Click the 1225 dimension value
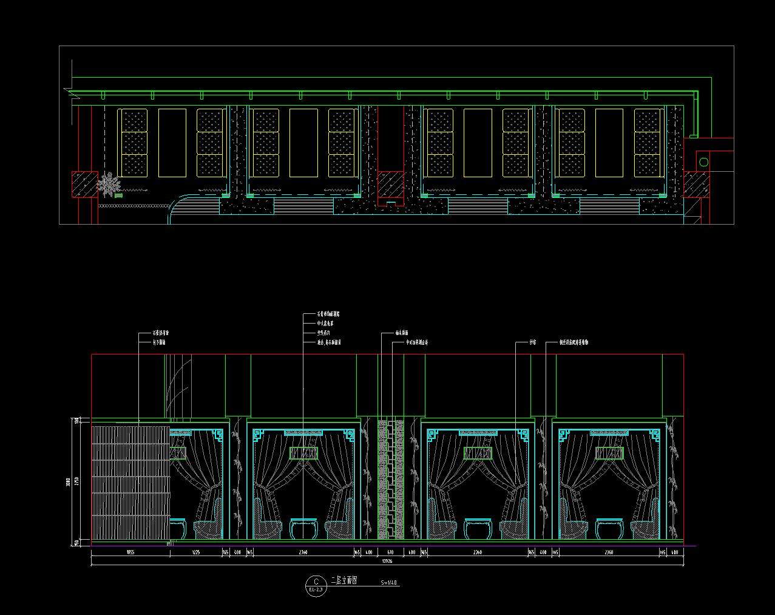This screenshot has height=615, width=775. 195,552
